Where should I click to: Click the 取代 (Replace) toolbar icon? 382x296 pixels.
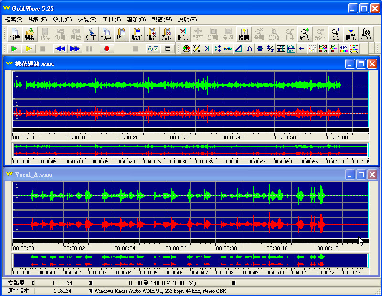point(167,34)
